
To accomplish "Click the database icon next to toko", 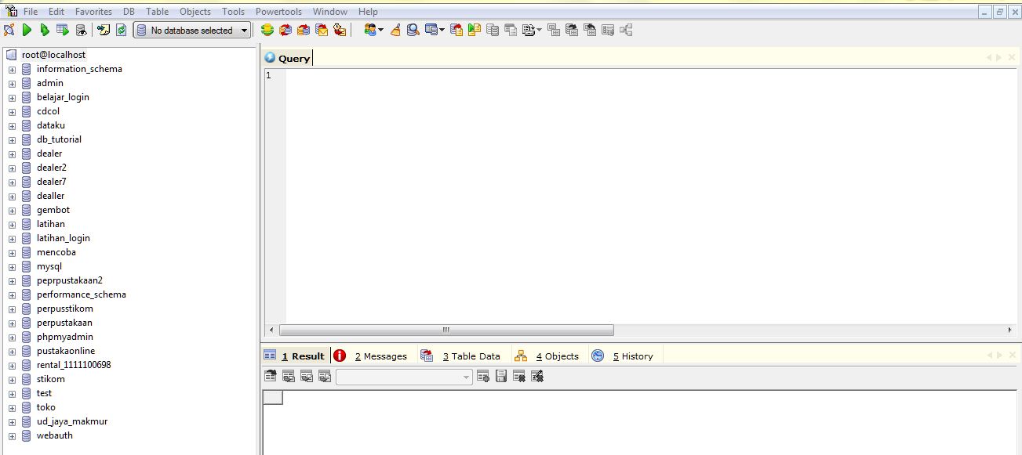I will pos(27,407).
